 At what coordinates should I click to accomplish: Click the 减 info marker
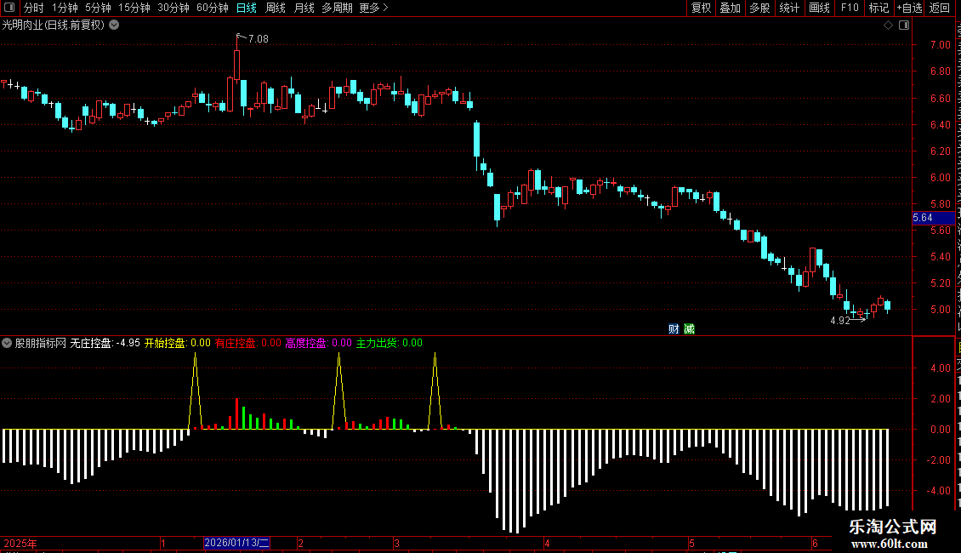pos(690,329)
